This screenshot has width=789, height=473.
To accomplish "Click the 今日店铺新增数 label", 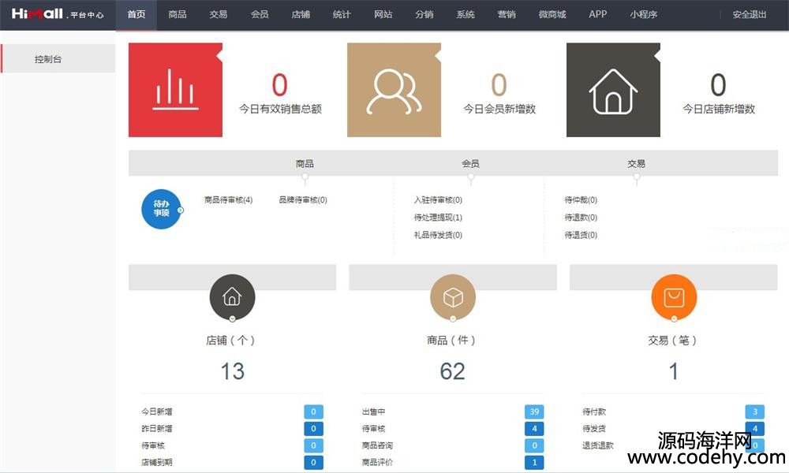I will pos(719,109).
